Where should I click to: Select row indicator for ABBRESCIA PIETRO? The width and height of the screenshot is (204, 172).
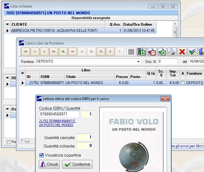click(7, 31)
